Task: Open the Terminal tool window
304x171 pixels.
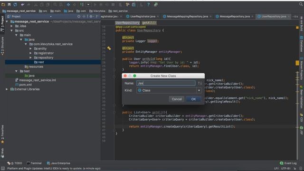Action: pyautogui.click(x=34, y=163)
